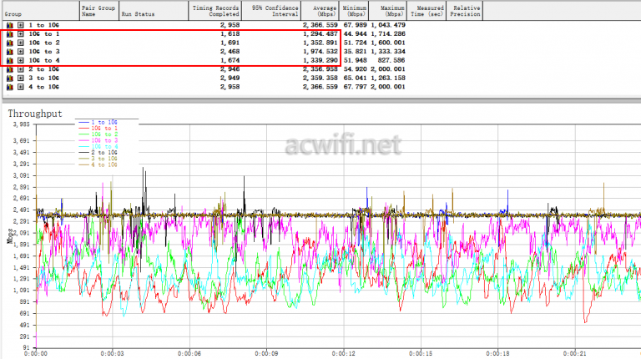The image size is (641, 359).
Task: Select the Pair Group Name column header
Action: click(98, 11)
